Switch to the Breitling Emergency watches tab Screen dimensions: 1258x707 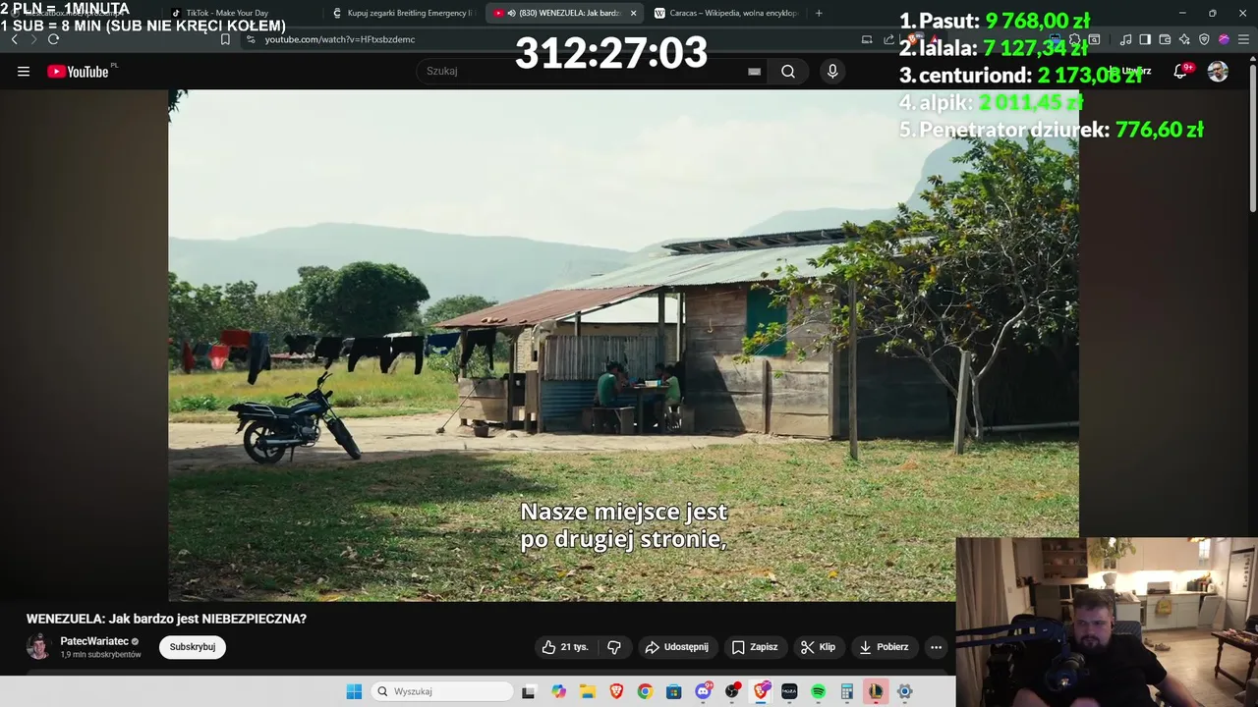click(x=403, y=13)
